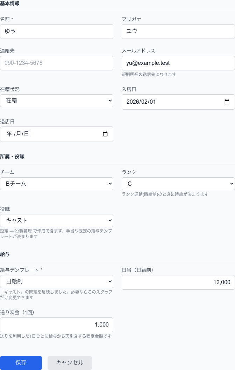Click the 退店日 label
Image resolution: width=235 pixels, height=370 pixels.
(x=7, y=122)
